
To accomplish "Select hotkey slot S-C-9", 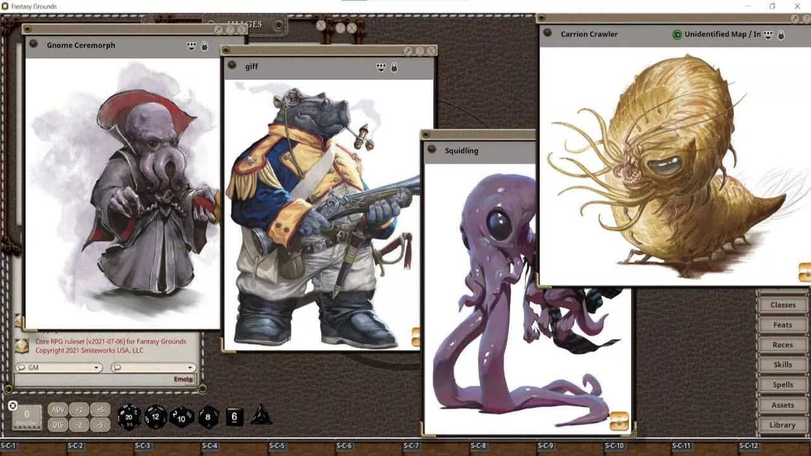I will click(x=571, y=448).
